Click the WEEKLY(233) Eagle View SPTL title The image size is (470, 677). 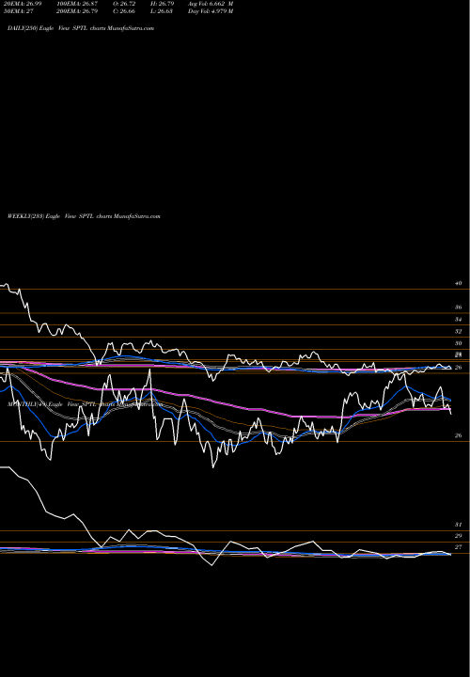point(84,216)
